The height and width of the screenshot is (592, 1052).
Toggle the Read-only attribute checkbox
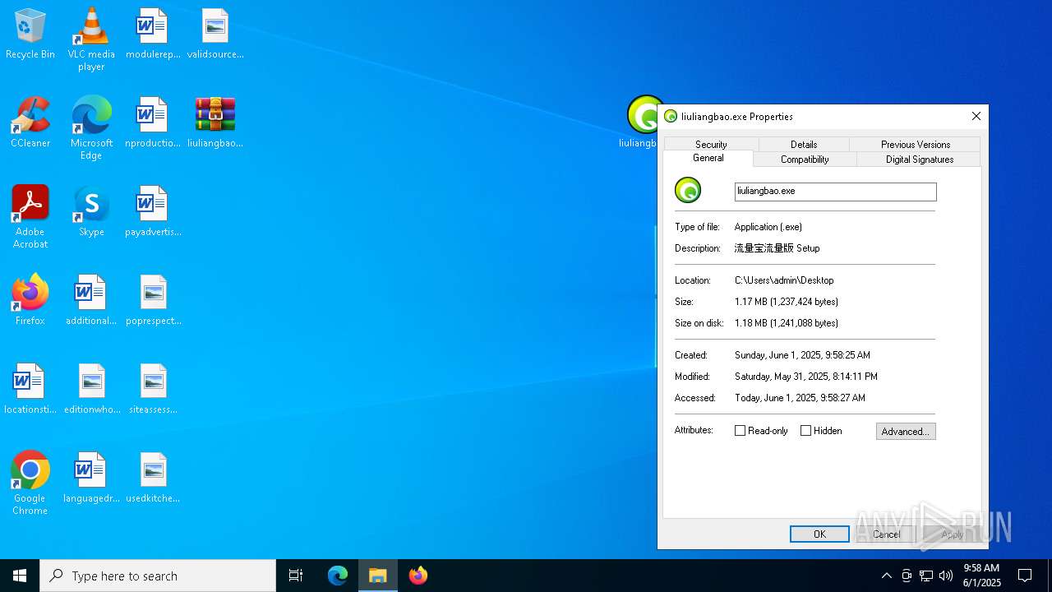[x=740, y=431]
